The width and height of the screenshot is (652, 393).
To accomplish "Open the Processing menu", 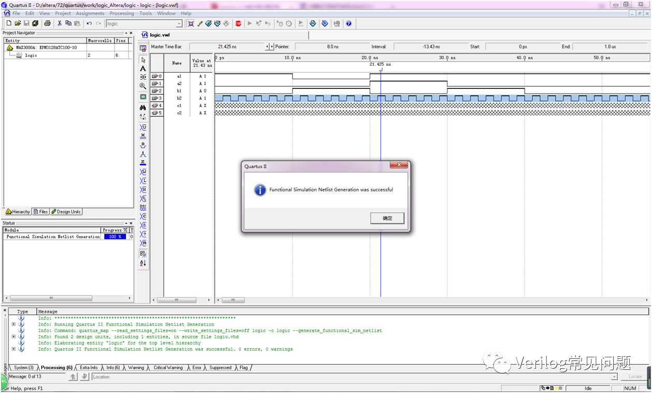I will pos(122,13).
